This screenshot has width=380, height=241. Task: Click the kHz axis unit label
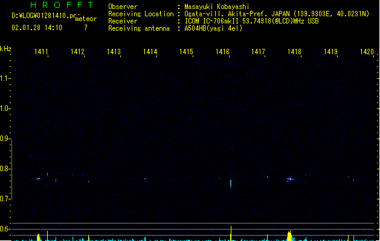coord(5,49)
